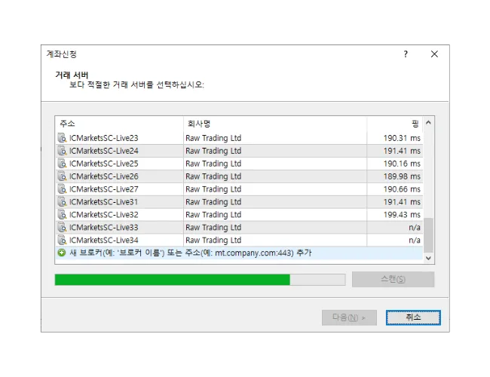490x377 pixels.
Task: Click the 189.98 ms ping value
Action: 402,176
